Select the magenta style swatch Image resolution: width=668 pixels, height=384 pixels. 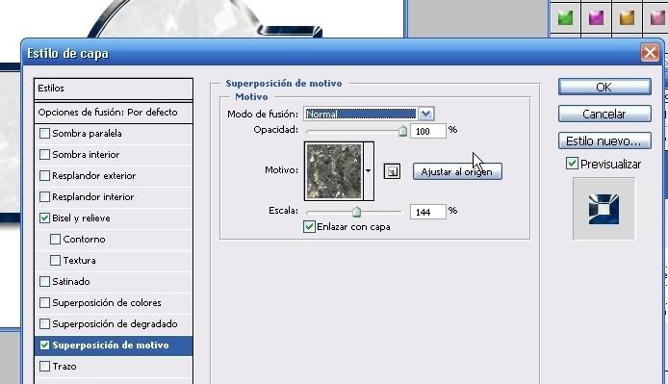(x=596, y=18)
